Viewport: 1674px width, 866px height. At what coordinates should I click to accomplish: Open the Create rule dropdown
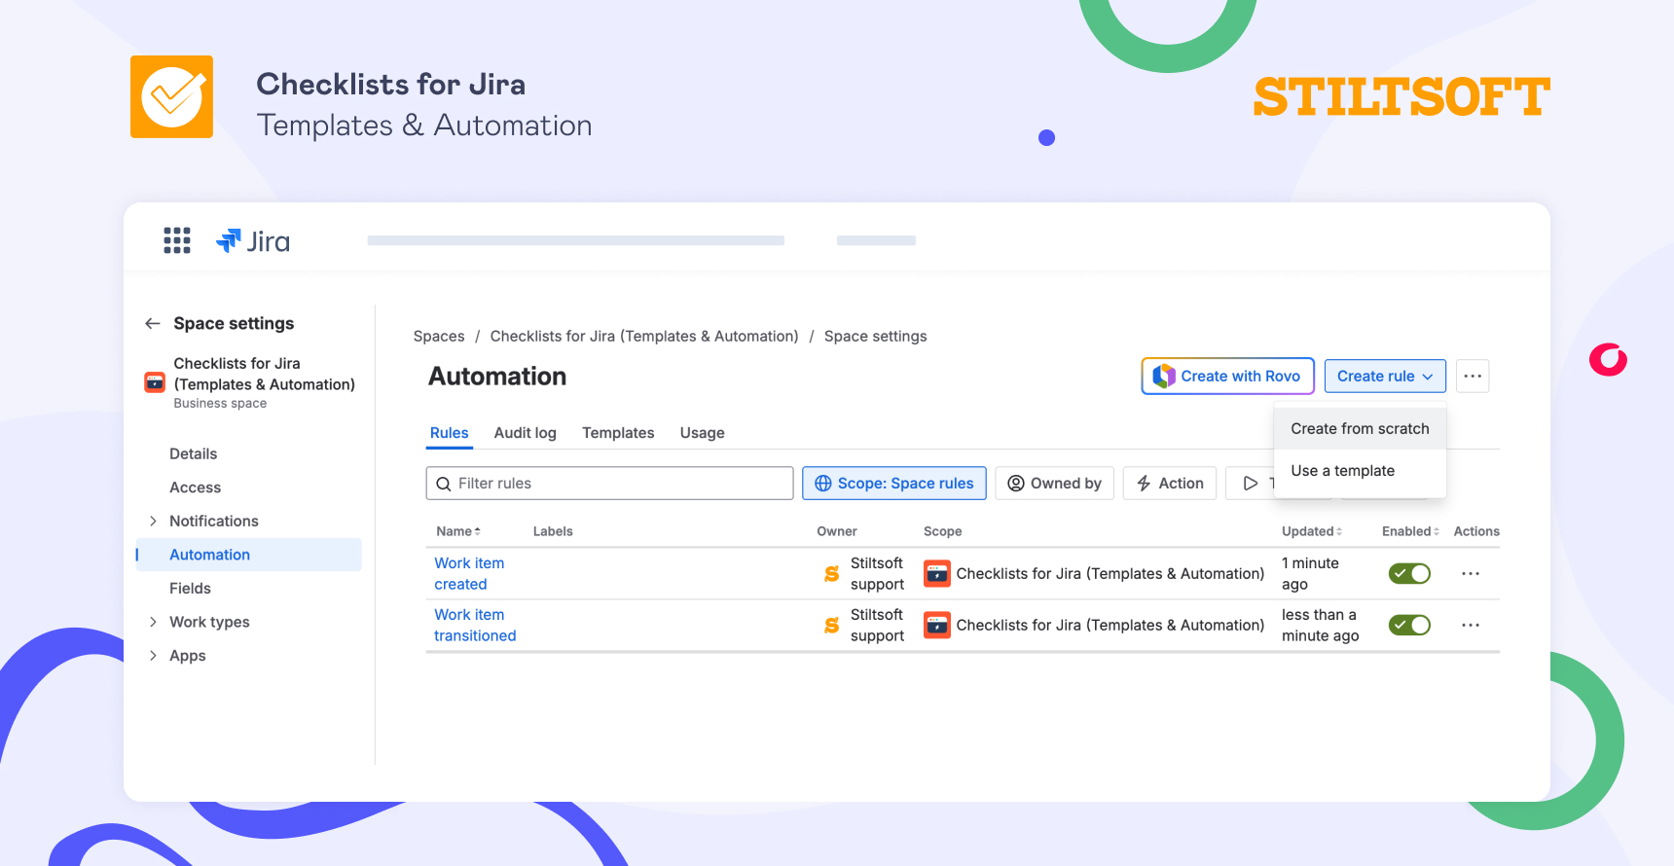coord(1385,377)
